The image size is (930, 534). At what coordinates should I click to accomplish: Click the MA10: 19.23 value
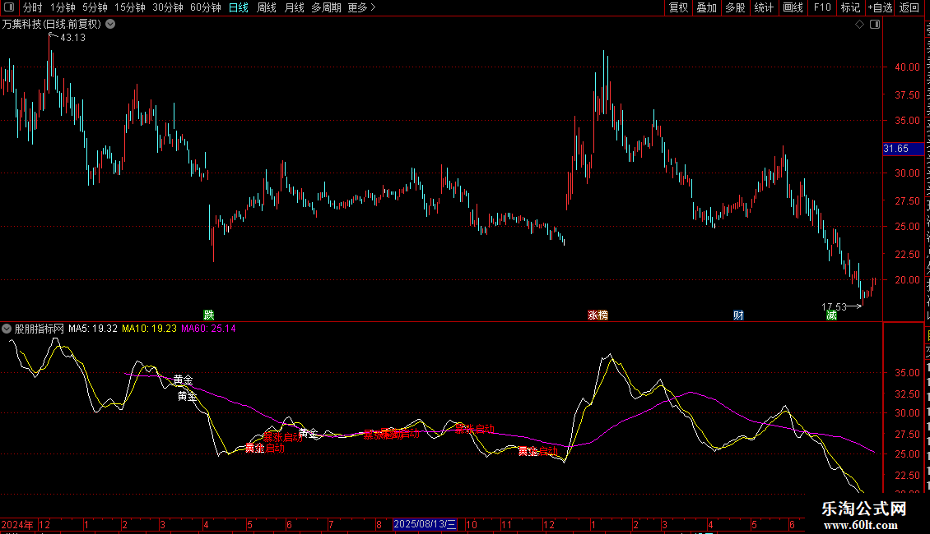150,329
